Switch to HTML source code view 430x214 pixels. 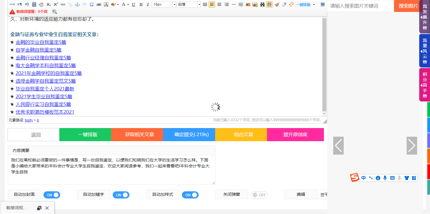[12, 4]
